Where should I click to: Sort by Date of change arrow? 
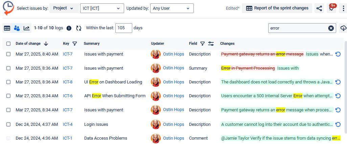[x=46, y=44]
